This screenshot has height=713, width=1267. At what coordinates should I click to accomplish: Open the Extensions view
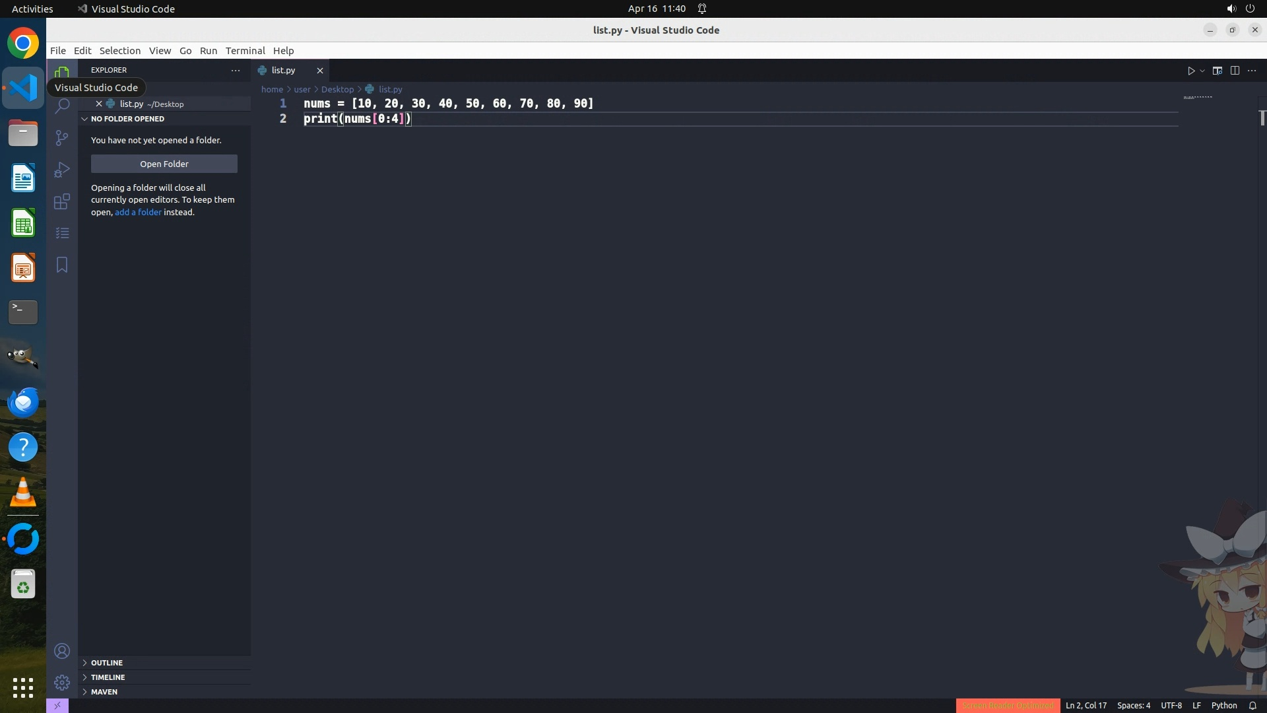pos(62,201)
